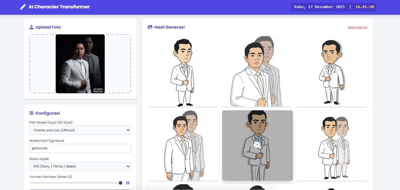Click the Pilih Model Gaya (25 Style) label
This screenshot has height=190, width=400.
click(x=51, y=122)
